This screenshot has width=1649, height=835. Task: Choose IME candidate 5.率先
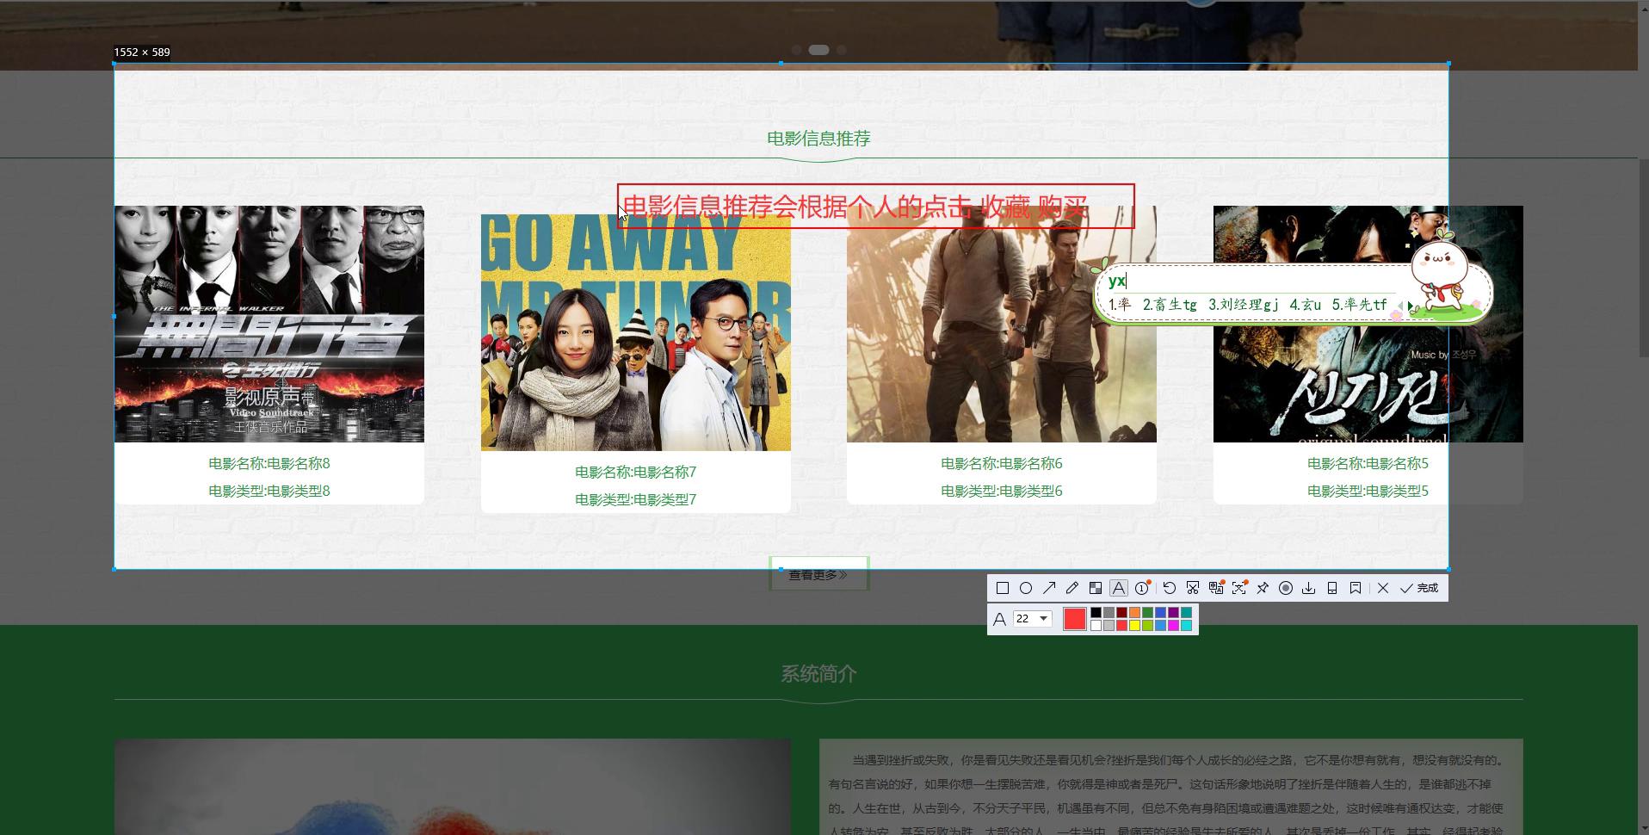pos(1360,304)
